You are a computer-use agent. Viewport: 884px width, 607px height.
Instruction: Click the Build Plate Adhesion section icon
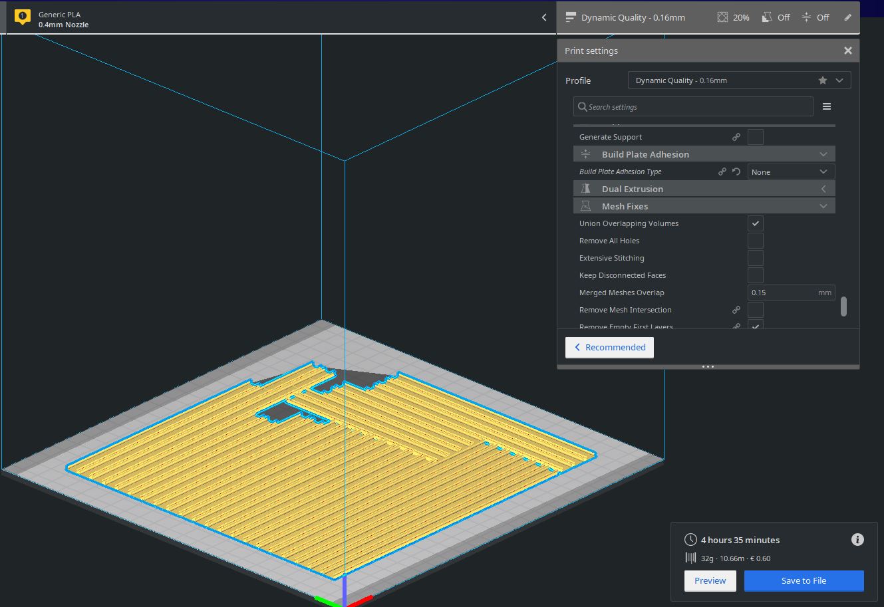click(585, 154)
